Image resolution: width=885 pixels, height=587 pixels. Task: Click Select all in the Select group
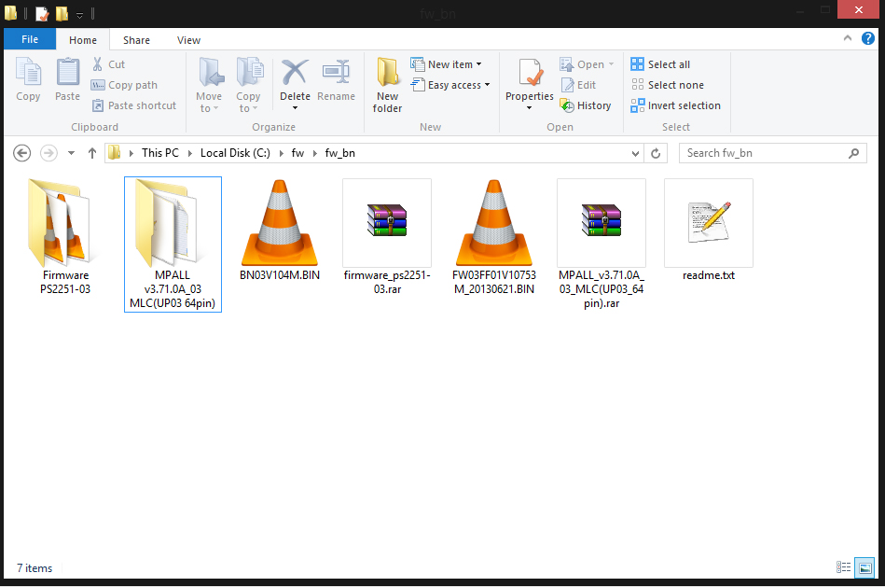pos(661,64)
